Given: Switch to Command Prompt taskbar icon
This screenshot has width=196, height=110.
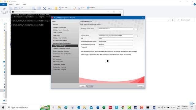Looking at the screenshot, I should coord(148,107).
